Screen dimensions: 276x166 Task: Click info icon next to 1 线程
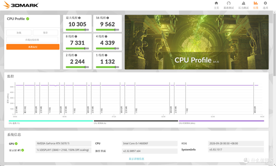(106, 55)
